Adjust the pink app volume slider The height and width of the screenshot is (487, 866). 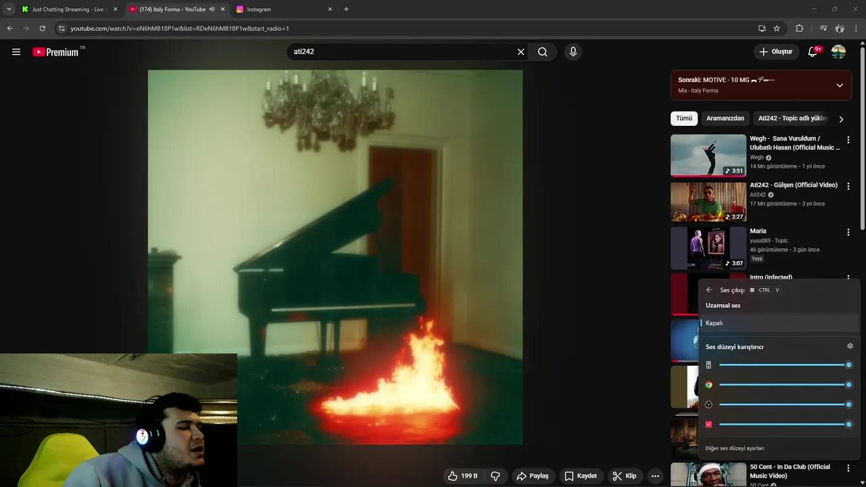784,424
